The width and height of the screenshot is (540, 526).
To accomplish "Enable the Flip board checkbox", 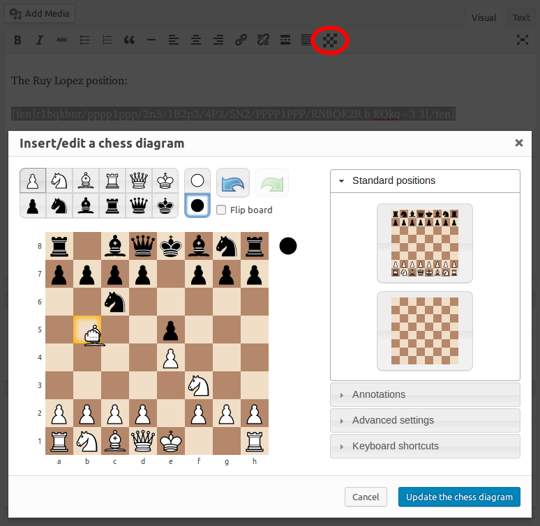I will click(221, 210).
